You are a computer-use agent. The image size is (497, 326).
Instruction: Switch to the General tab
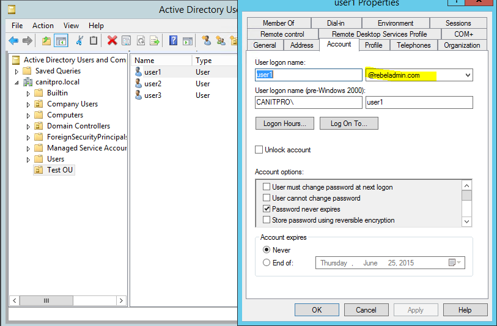click(264, 45)
